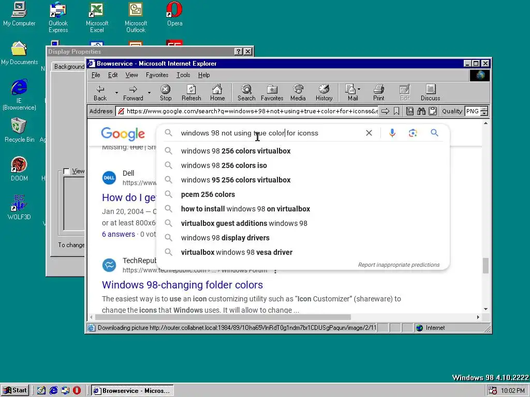Print the page using Print button
The width and height of the screenshot is (530, 397).
coord(378,93)
